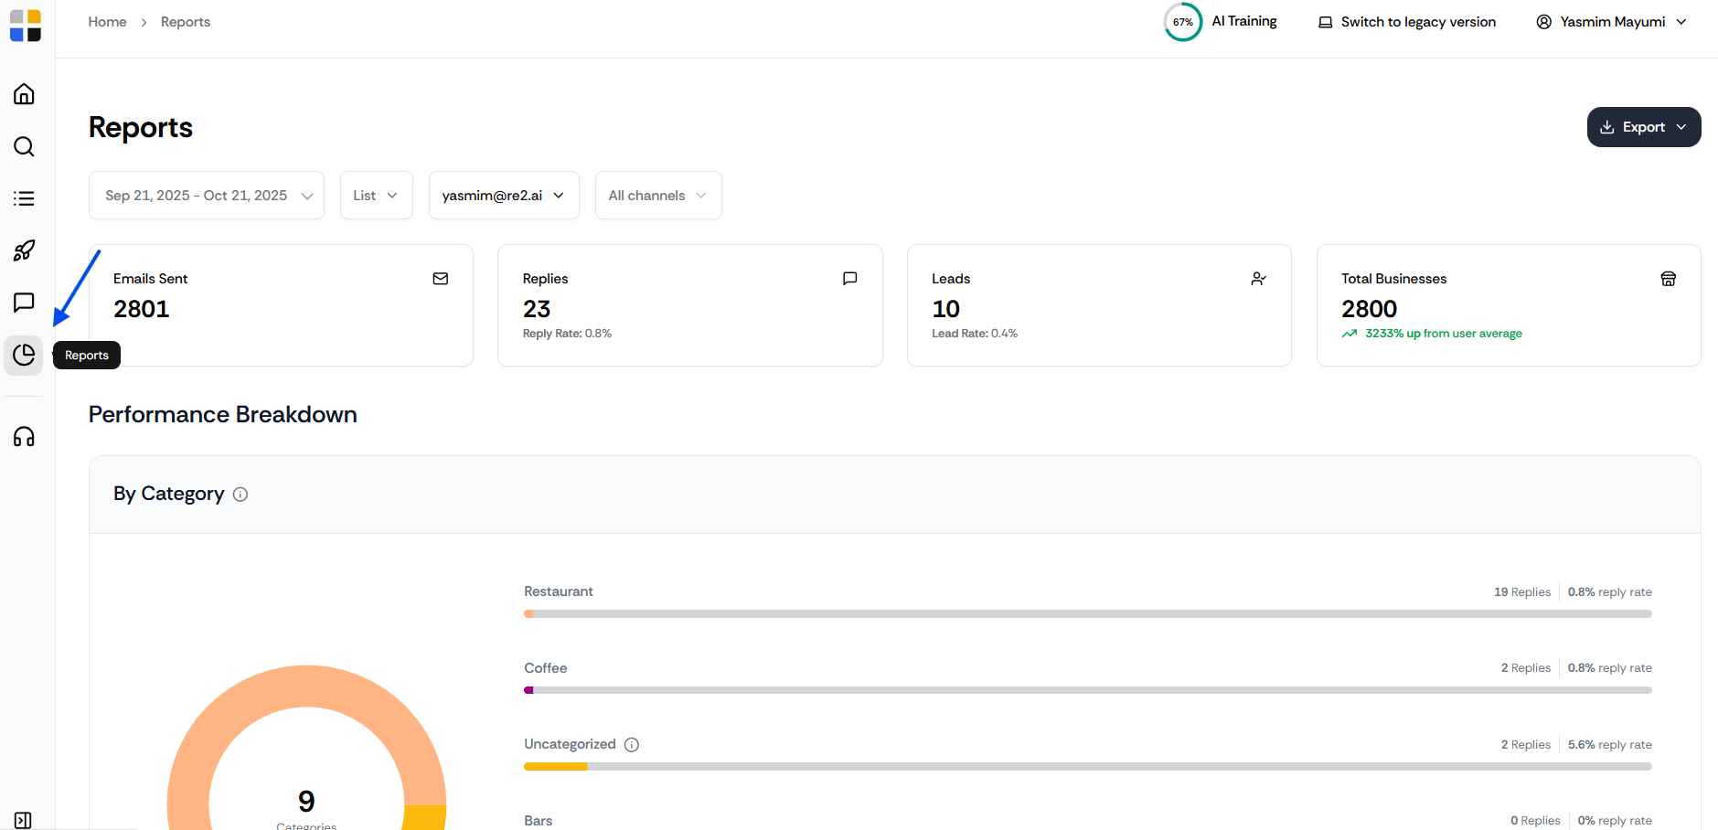Select the Reports pie chart icon
The width and height of the screenshot is (1718, 830).
pyautogui.click(x=24, y=355)
